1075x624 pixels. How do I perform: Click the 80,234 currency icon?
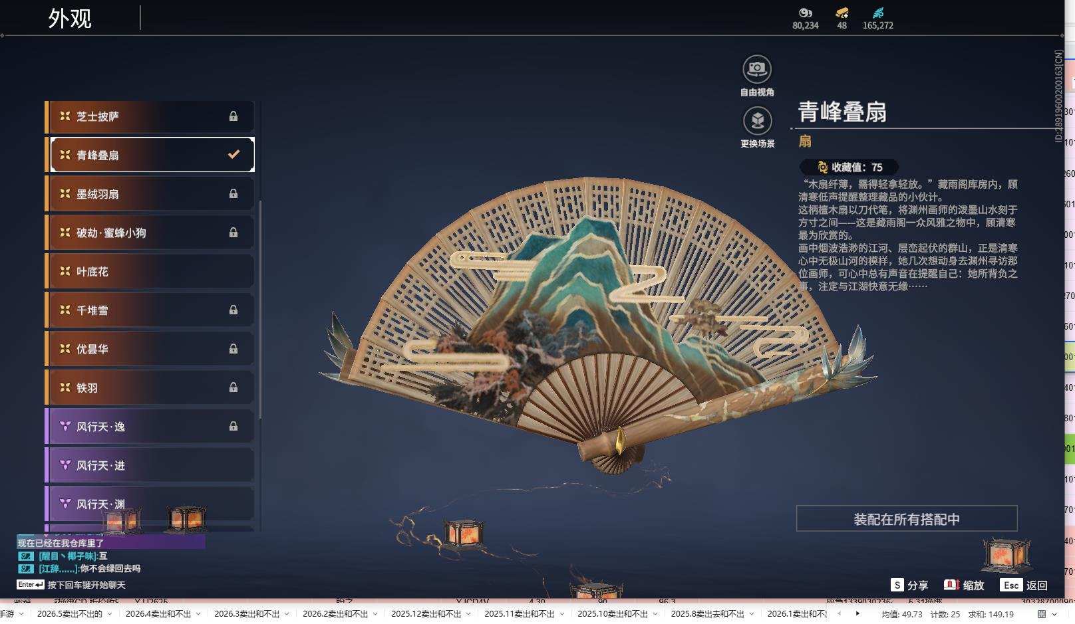coord(805,13)
